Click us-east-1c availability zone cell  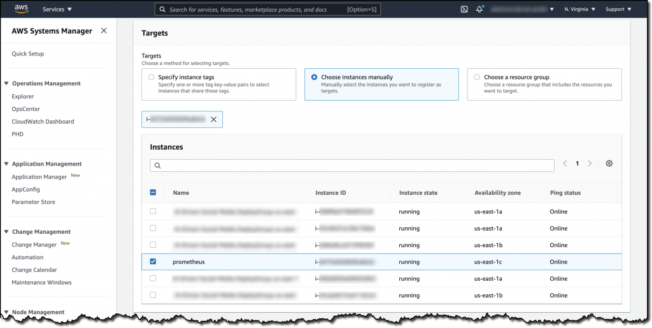pyautogui.click(x=488, y=262)
